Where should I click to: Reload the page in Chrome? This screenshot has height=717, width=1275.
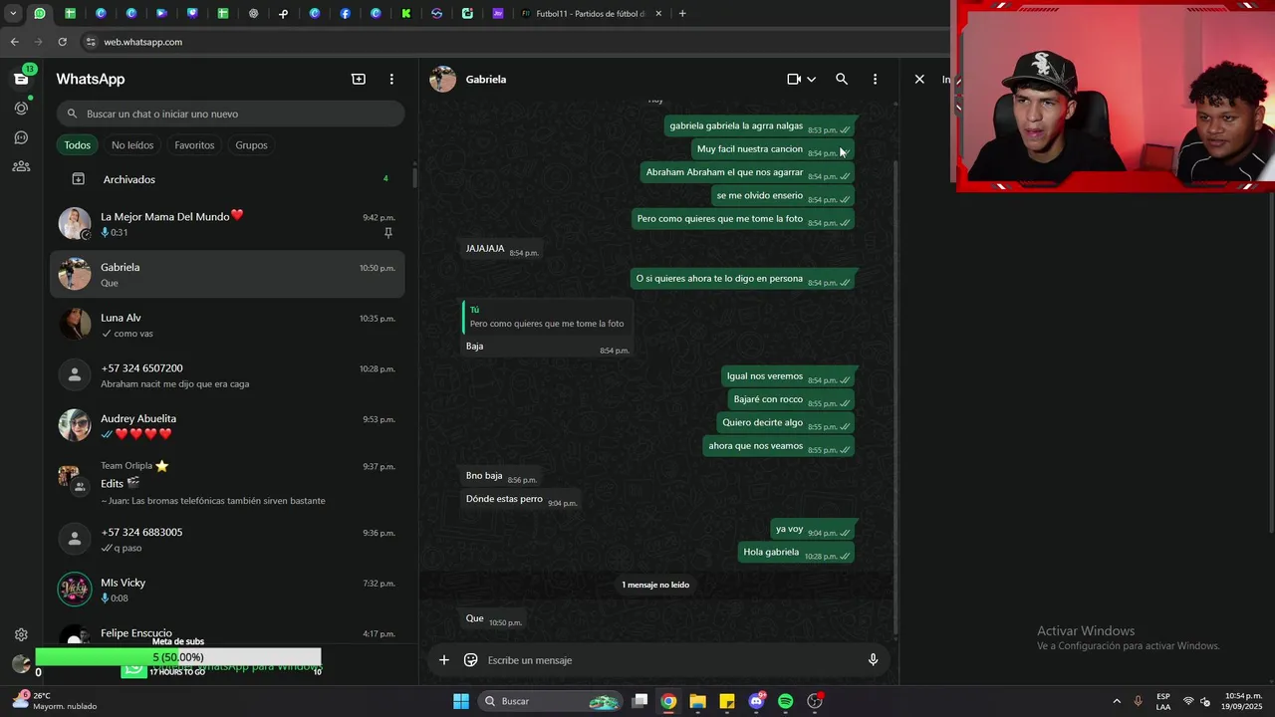[x=62, y=42]
